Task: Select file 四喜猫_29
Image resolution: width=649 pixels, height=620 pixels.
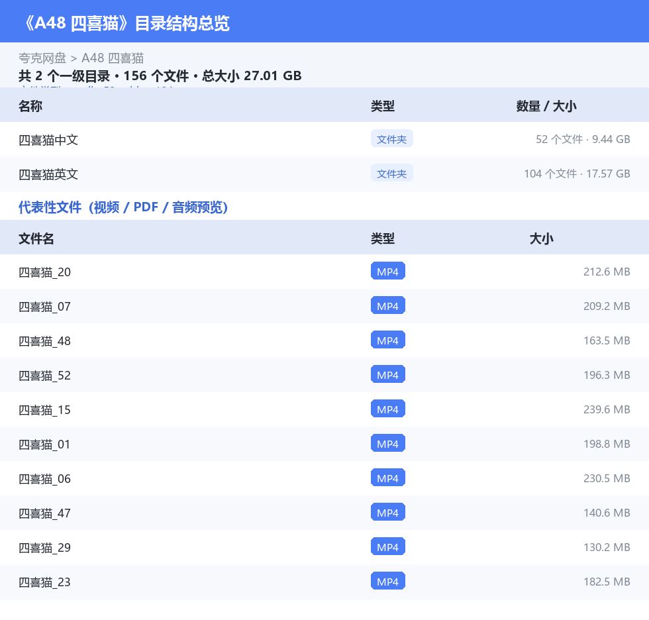Action: pos(45,547)
